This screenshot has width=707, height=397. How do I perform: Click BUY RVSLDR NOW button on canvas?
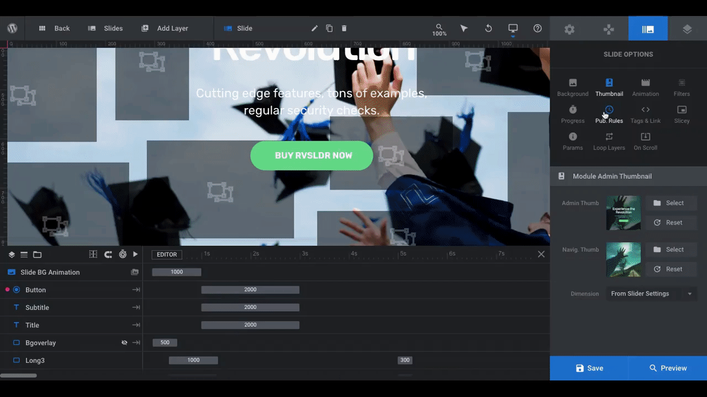[312, 155]
